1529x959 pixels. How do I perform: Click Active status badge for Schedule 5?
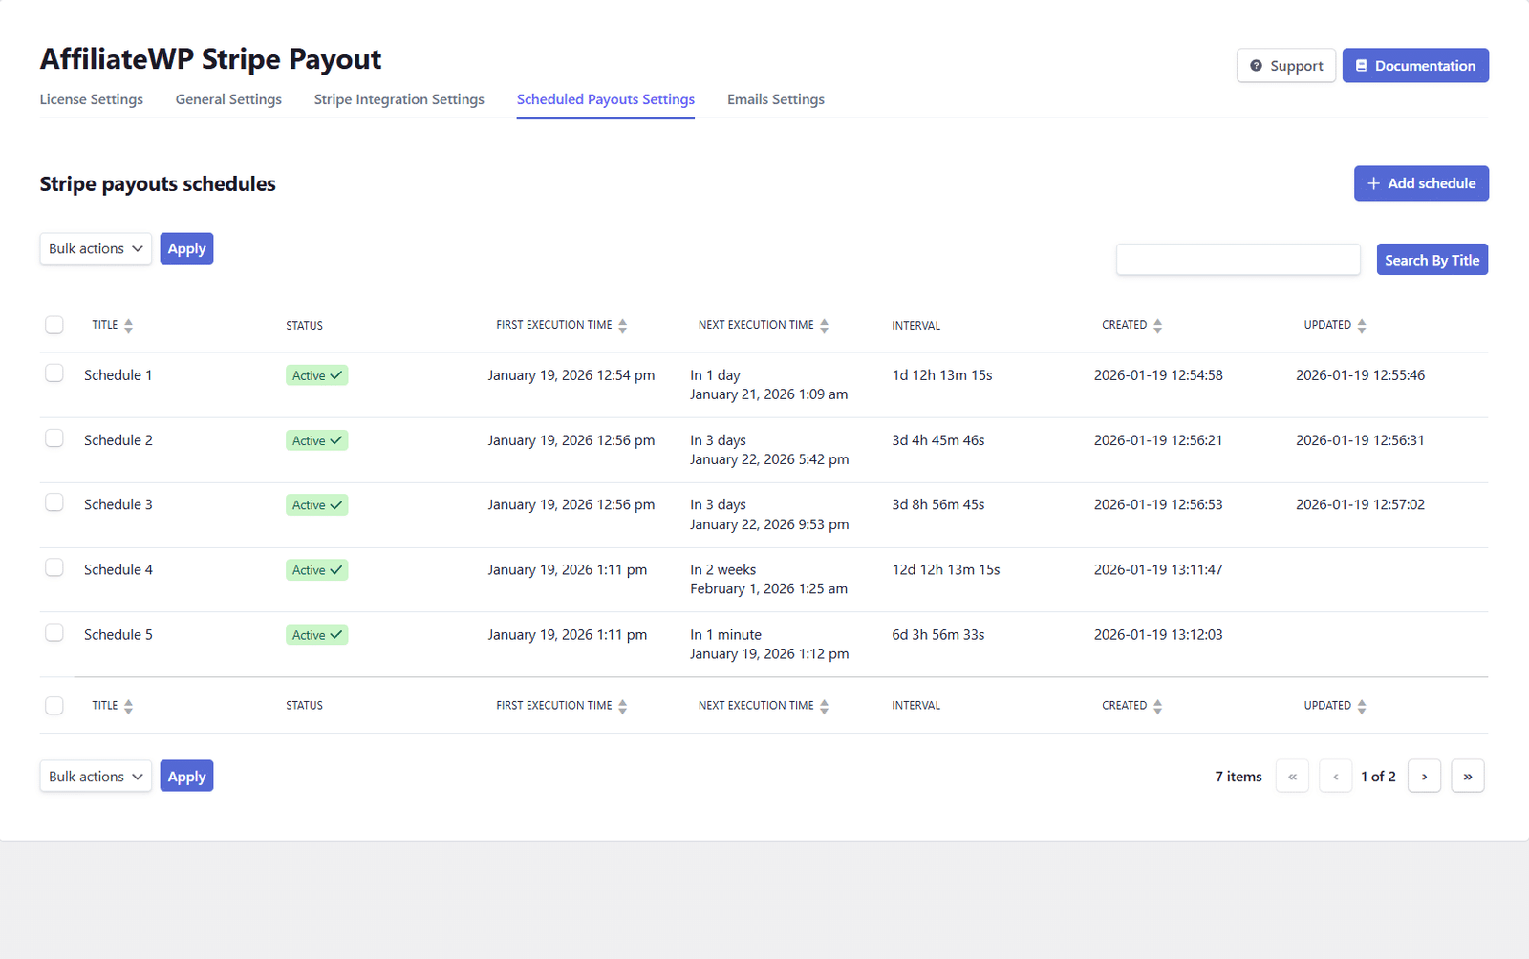coord(316,635)
